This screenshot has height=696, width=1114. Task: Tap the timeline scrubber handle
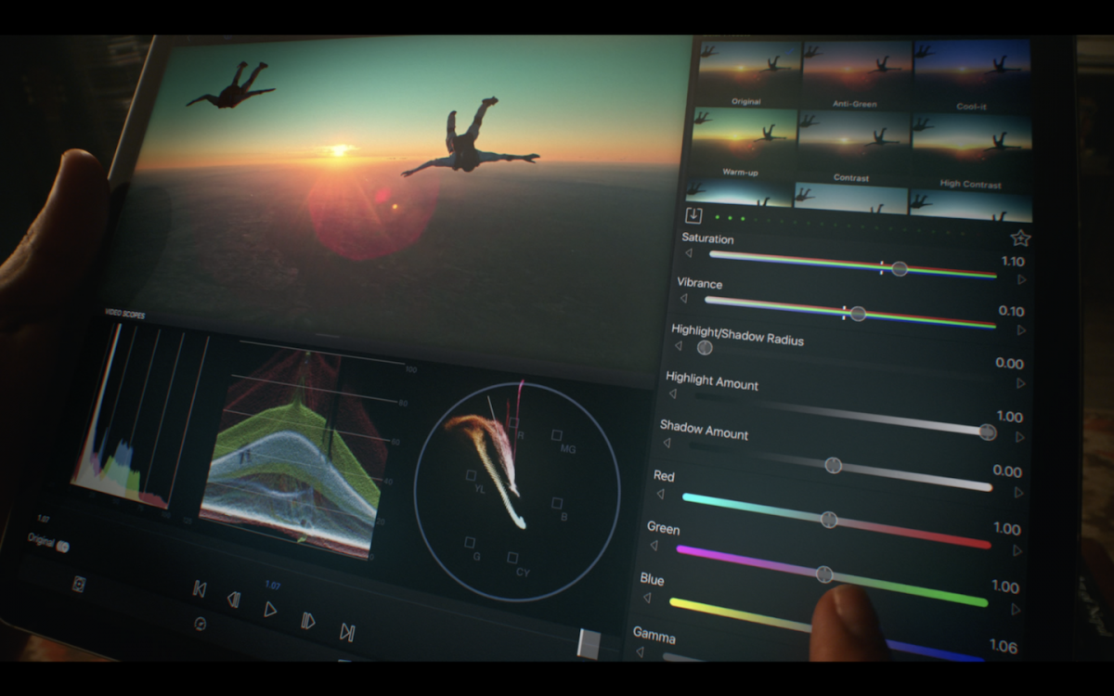coord(588,643)
